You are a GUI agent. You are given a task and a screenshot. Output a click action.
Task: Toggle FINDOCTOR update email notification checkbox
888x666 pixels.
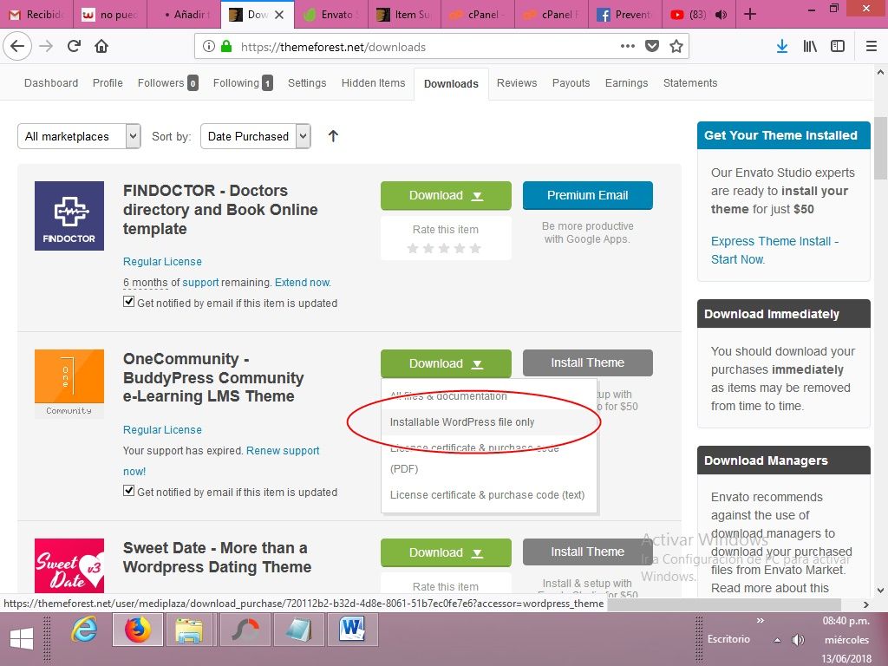tap(128, 301)
